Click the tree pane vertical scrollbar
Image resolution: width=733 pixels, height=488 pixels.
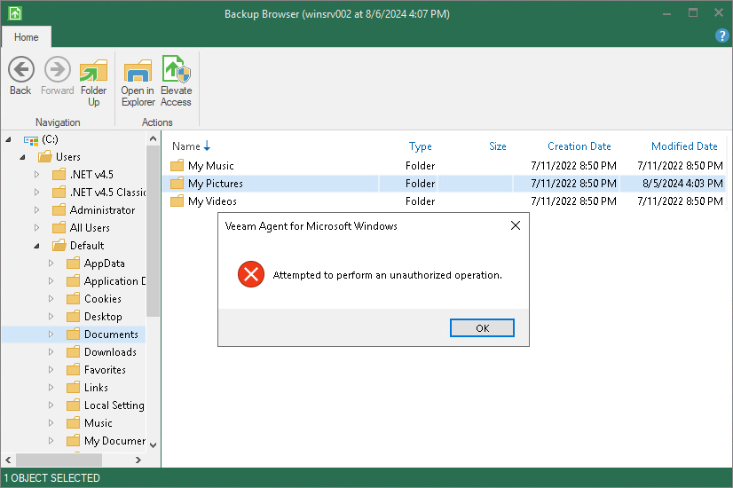(153, 266)
